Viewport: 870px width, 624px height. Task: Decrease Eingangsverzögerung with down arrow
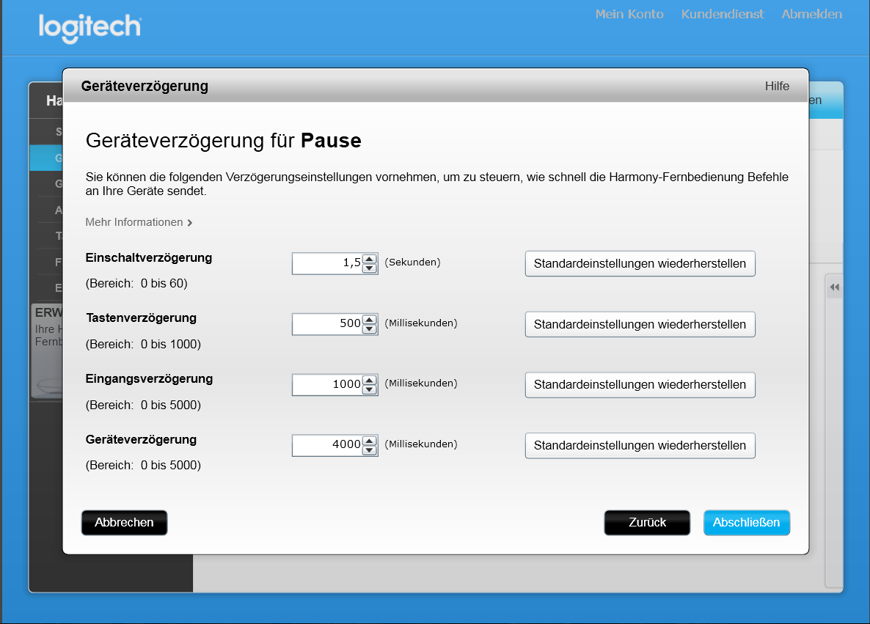[x=370, y=389]
